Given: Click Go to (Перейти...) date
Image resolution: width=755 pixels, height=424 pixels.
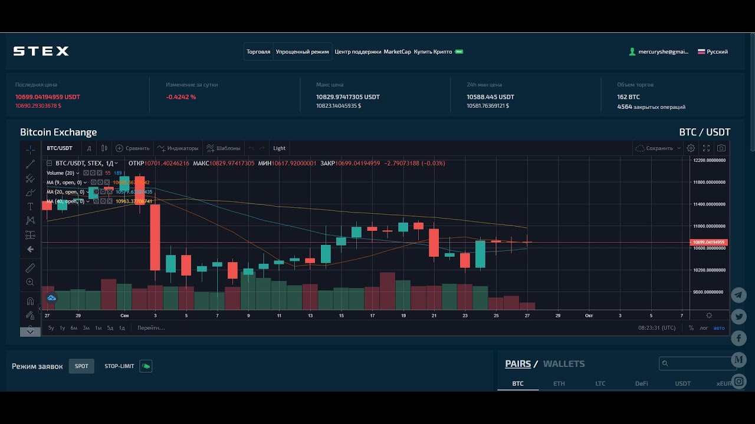Looking at the screenshot, I should point(151,328).
